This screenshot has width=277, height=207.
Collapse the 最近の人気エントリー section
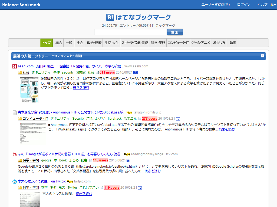pyautogui.click(x=262, y=56)
